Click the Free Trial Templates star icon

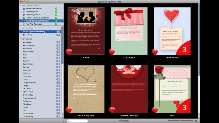tap(24, 24)
